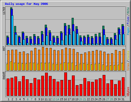
Task: Click day 24 on the x-axis
Action: (96, 99)
